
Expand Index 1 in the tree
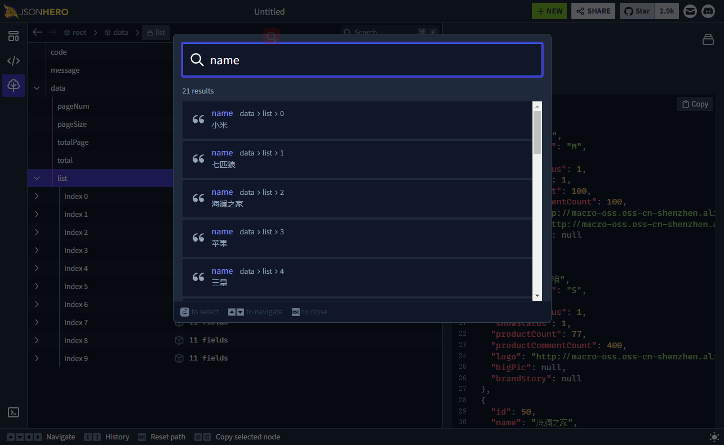37,214
